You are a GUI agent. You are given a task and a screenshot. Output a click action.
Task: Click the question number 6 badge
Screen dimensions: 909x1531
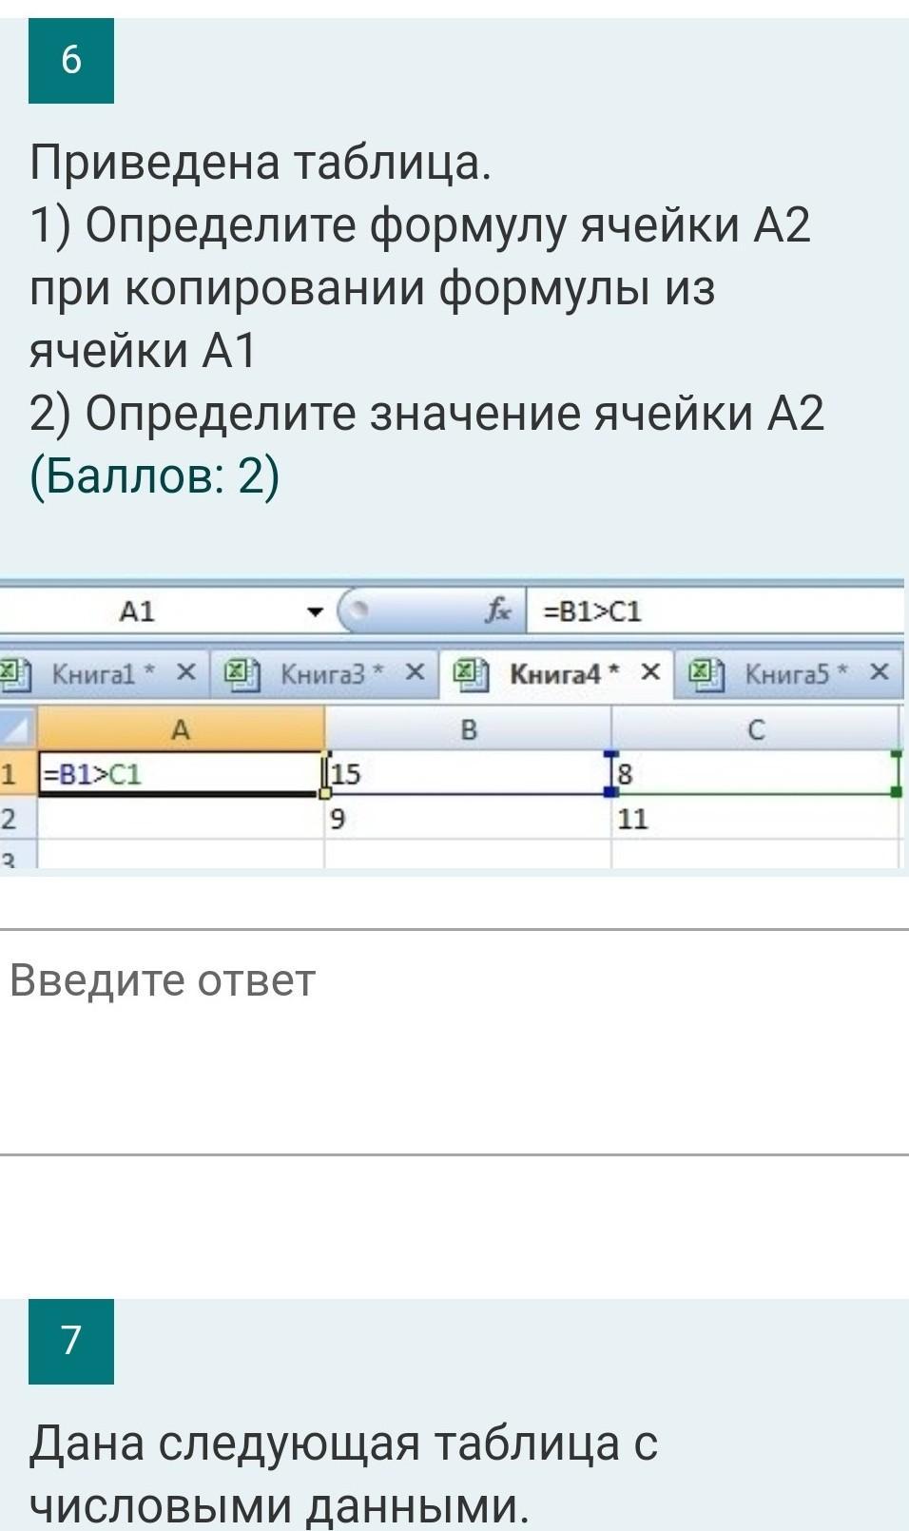click(71, 60)
